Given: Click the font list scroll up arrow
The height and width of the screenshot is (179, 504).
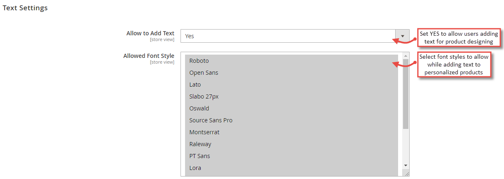Looking at the screenshot, I should pos(406,56).
